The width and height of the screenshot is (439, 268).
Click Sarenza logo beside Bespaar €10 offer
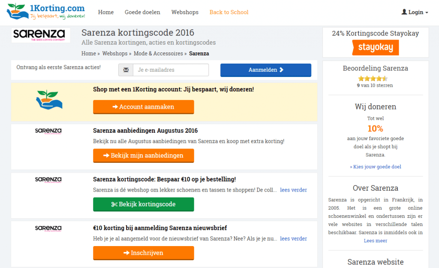coord(48,180)
